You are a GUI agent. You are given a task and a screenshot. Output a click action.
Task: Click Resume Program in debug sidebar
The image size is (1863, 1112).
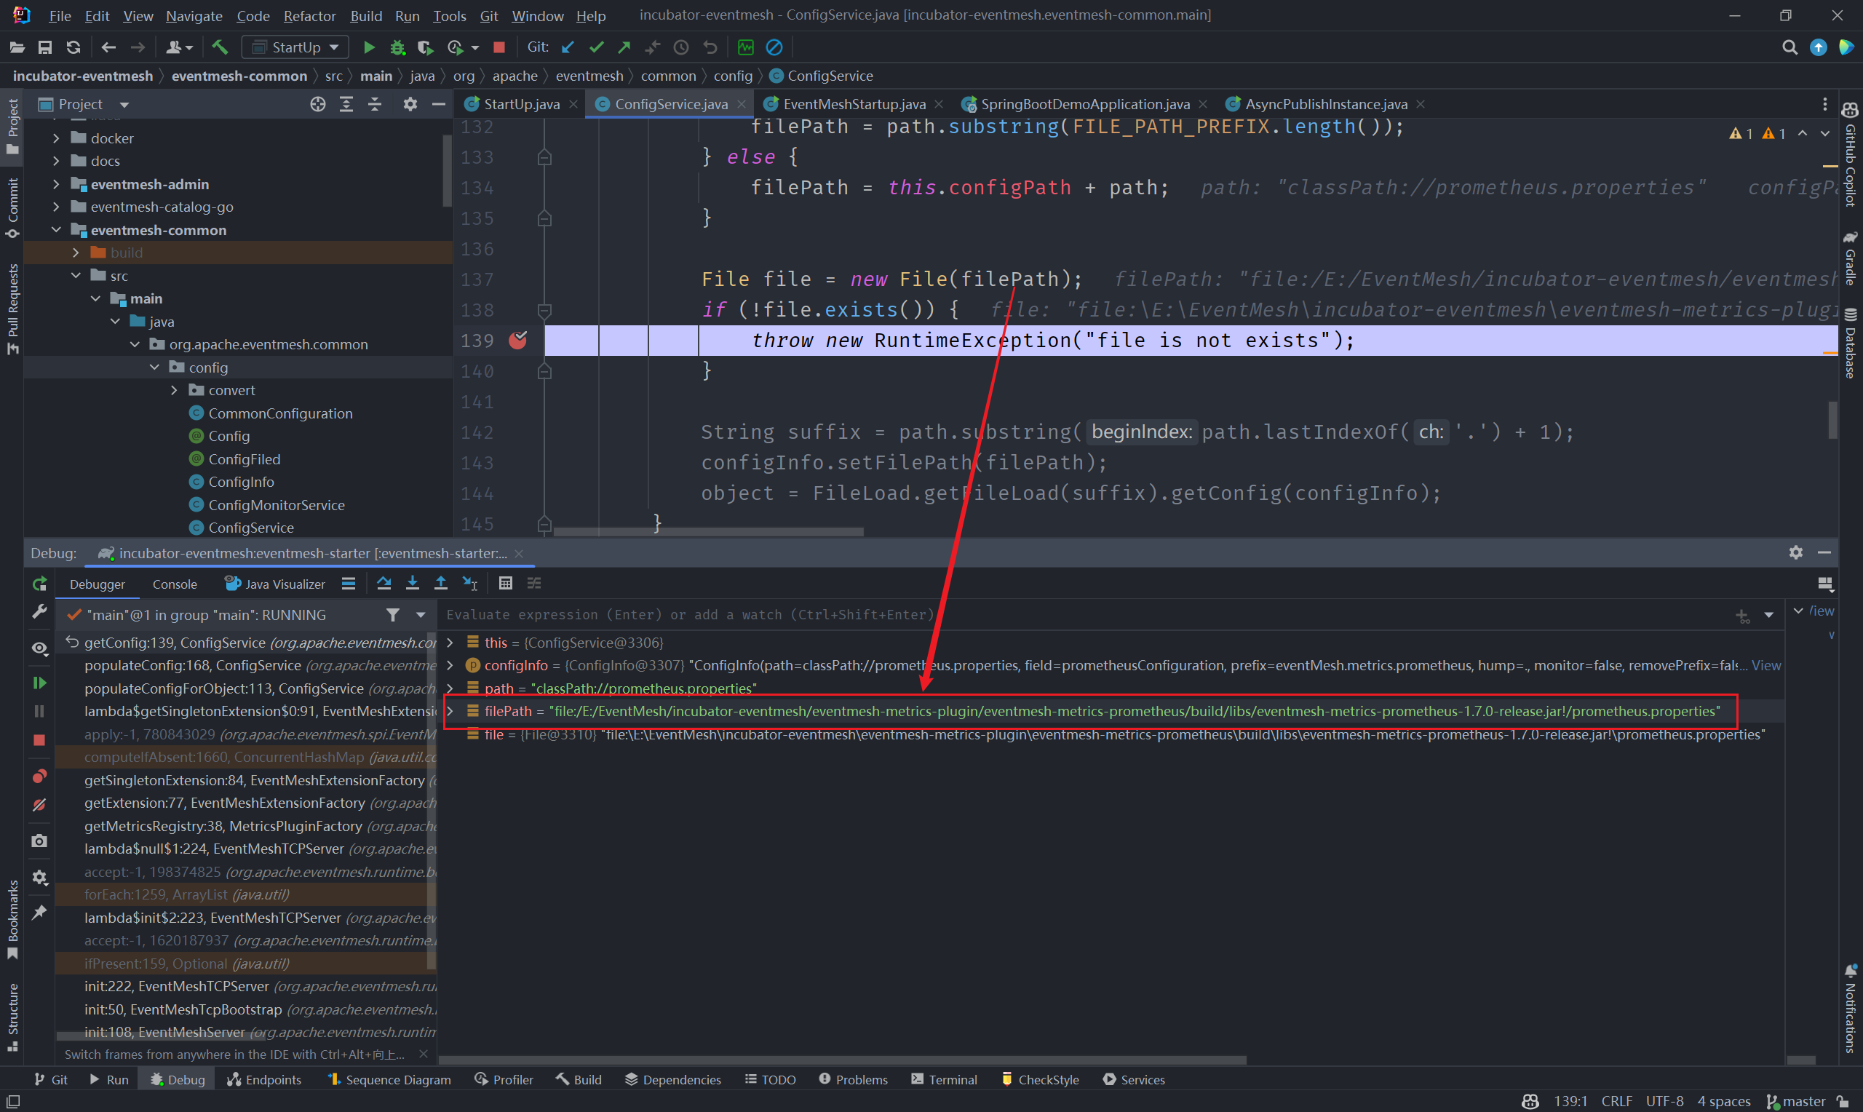(x=39, y=683)
